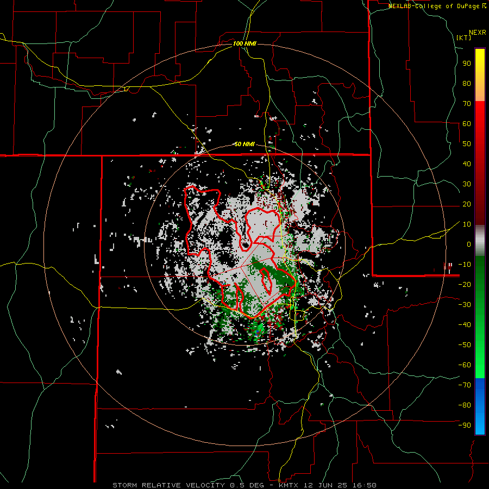Image resolution: width=489 pixels, height=489 pixels.
Task: Click the gray zero-velocity band of the color bar
Action: (x=480, y=241)
